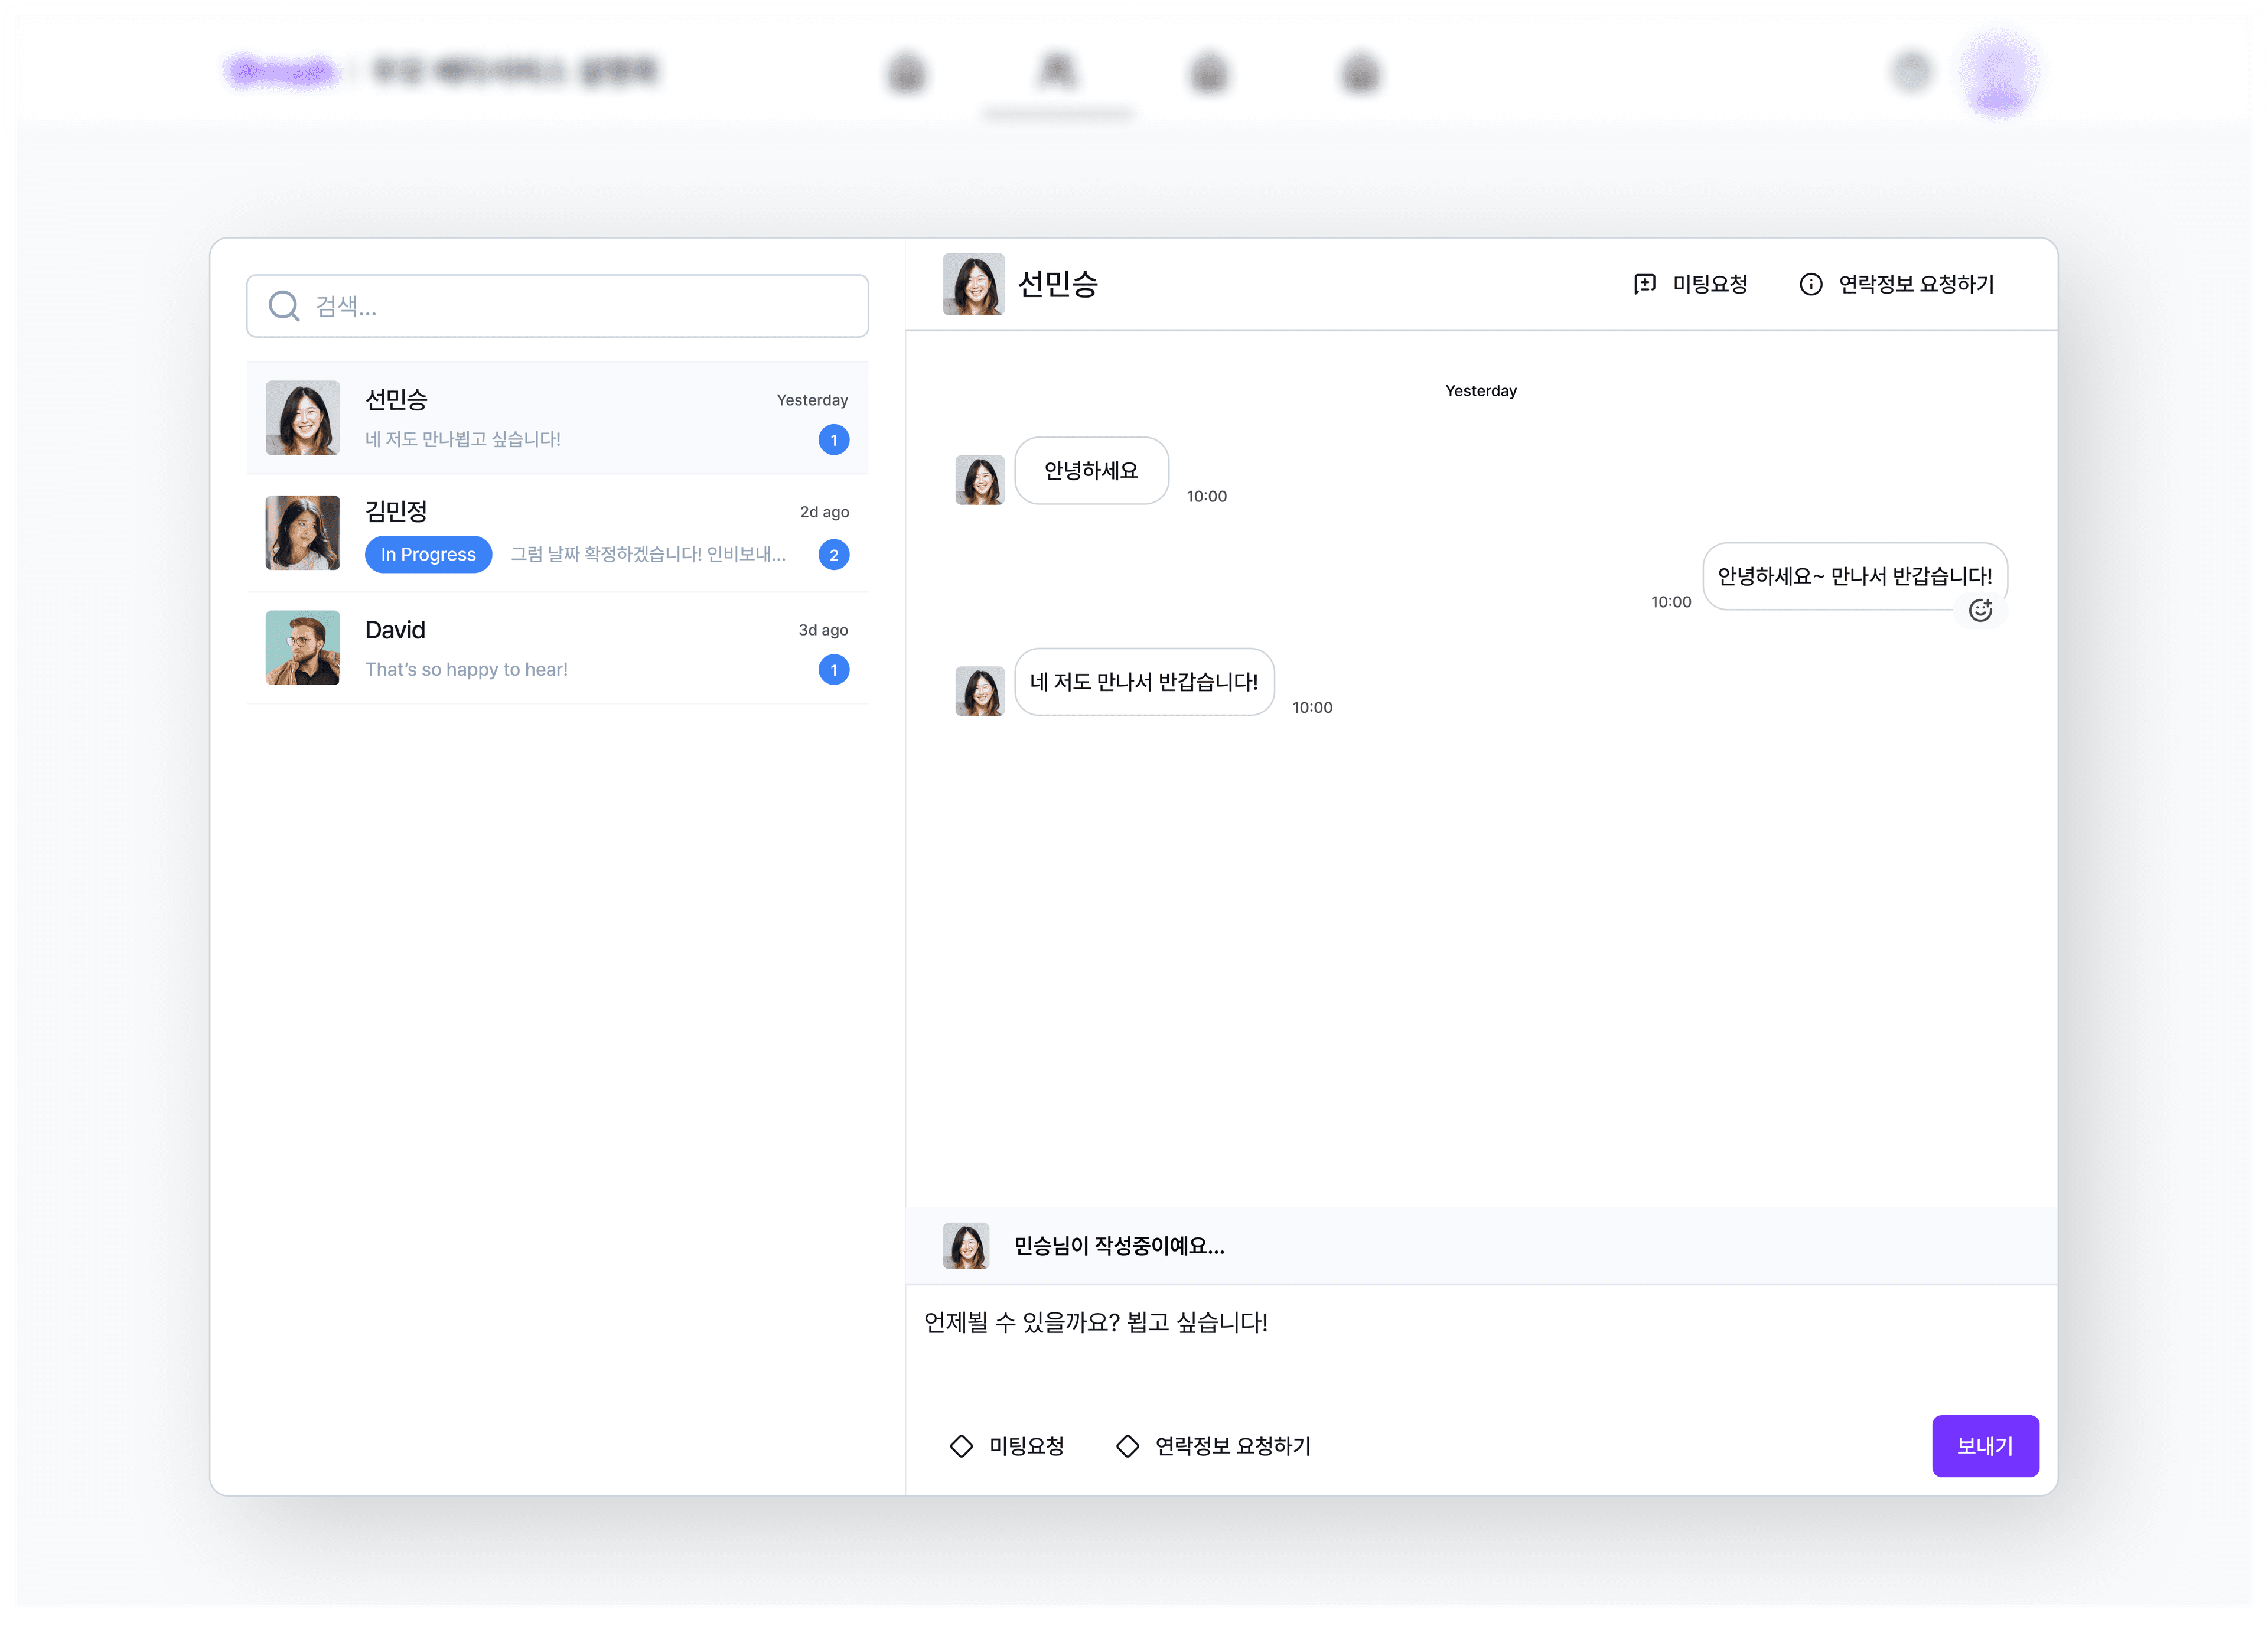
Task: Click the emoji reaction icon on message
Action: tap(1980, 610)
